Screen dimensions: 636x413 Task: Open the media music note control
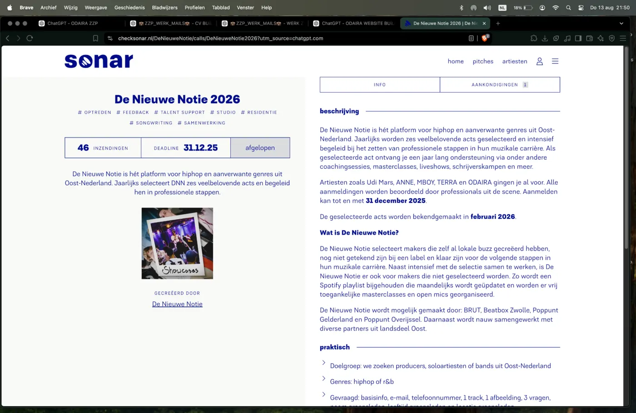567,39
